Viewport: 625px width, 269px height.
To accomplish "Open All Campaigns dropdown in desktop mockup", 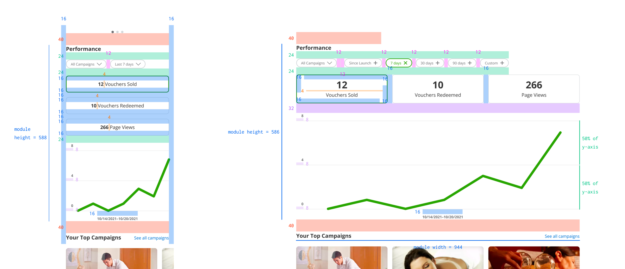I will [316, 63].
